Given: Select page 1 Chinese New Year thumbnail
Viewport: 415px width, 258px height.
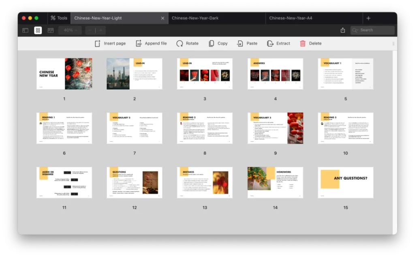Looking at the screenshot, I should [64, 74].
